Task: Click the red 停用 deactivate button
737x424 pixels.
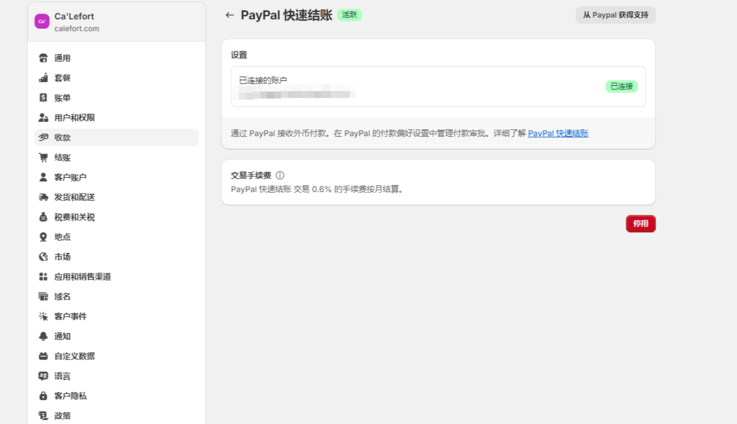Action: coord(640,224)
